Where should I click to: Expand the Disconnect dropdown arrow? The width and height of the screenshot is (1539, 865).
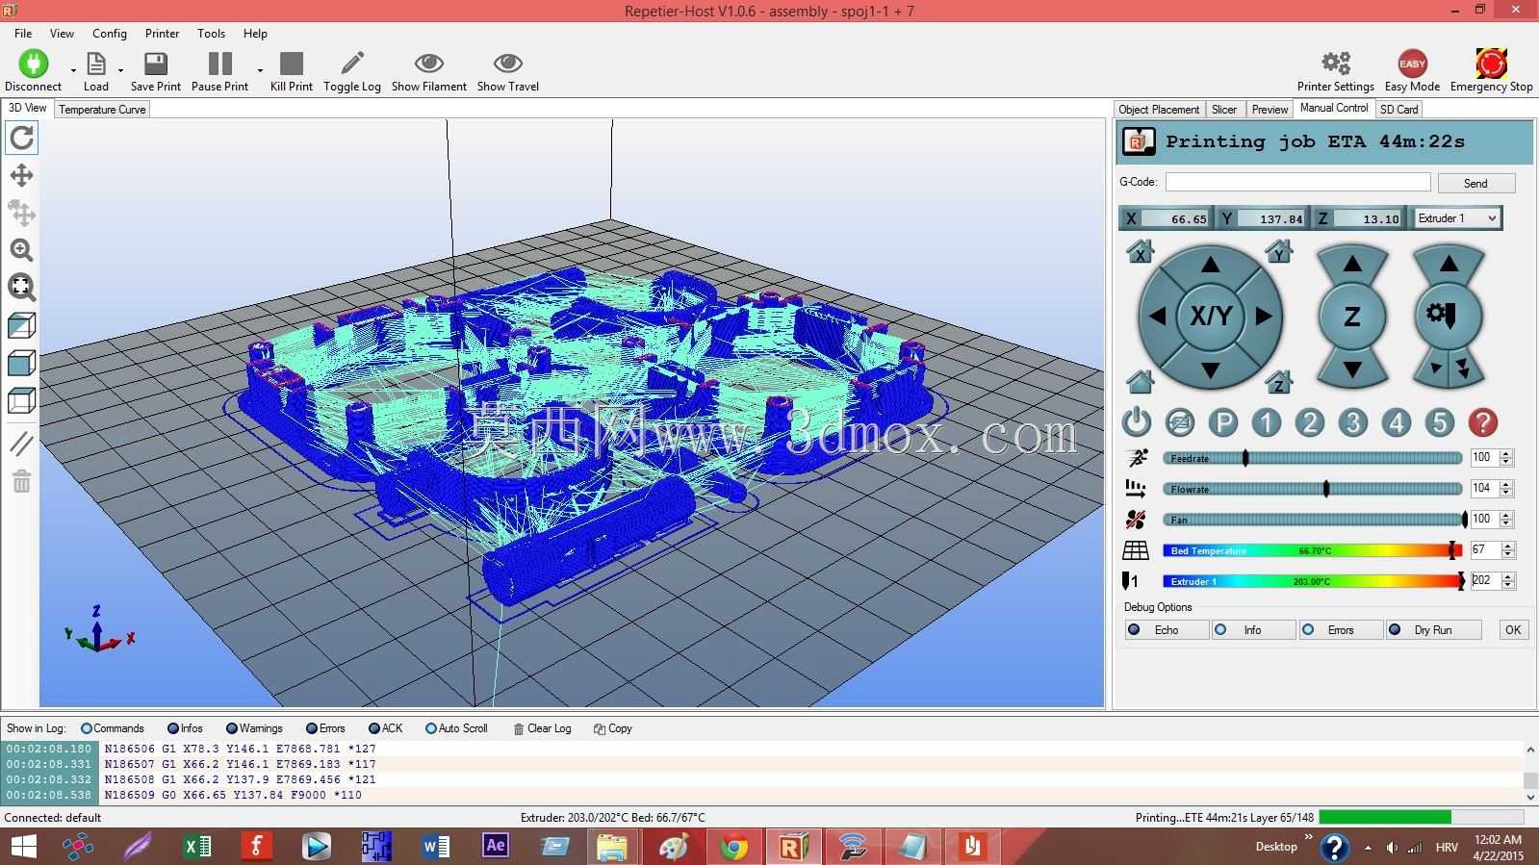[73, 70]
